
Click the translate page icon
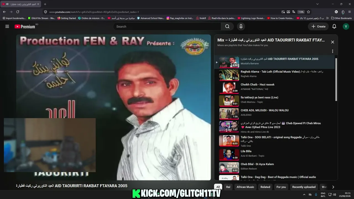tap(293, 12)
